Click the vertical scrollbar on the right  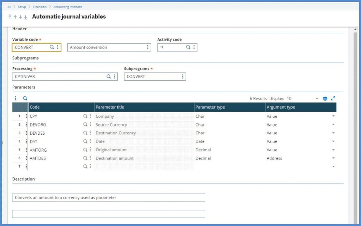click(x=355, y=123)
